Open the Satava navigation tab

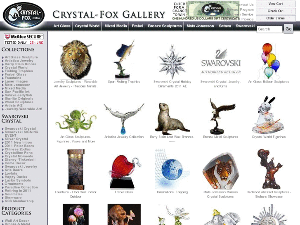225,26
